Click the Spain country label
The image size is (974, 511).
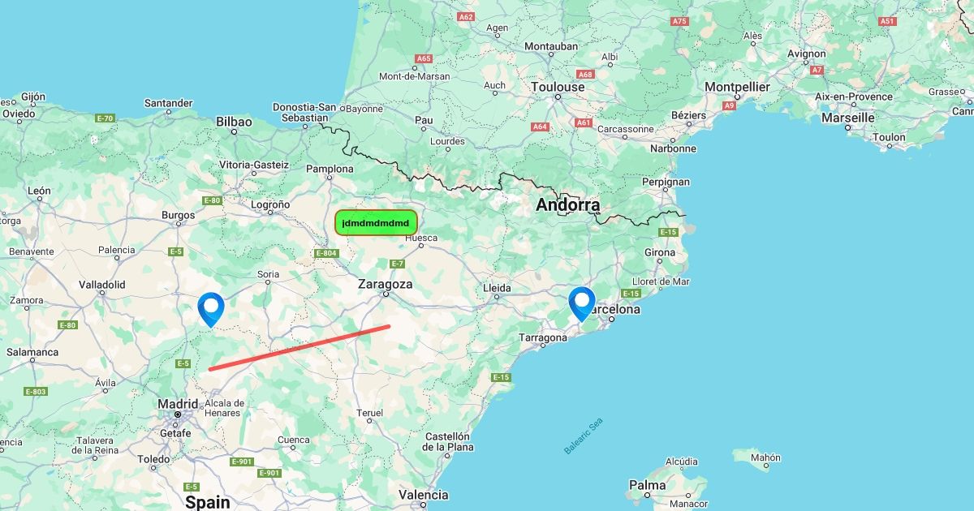207,502
